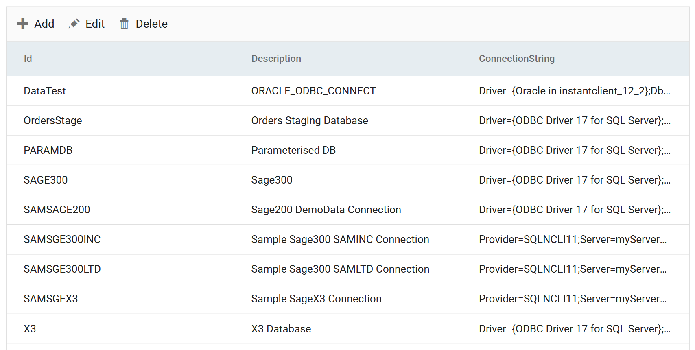
Task: Select the SAMSGE300LTD Id cell
Action: (62, 269)
